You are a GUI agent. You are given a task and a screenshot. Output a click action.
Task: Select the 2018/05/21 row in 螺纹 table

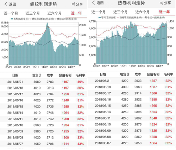coord(44,82)
